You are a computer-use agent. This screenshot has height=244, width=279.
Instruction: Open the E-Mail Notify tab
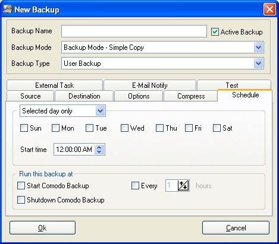pos(150,85)
